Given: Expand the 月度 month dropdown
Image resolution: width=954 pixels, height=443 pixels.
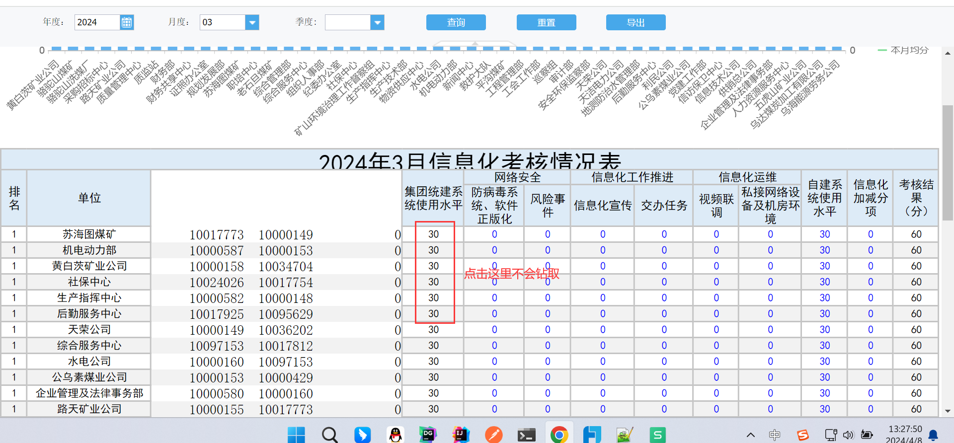Looking at the screenshot, I should tap(252, 22).
